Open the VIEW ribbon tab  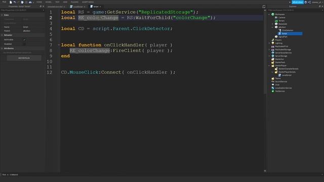click(65, 2)
